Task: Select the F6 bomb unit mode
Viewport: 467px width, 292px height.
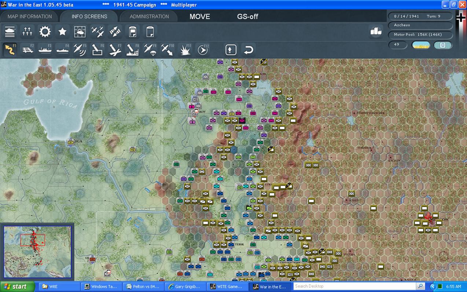Action: 98,49
